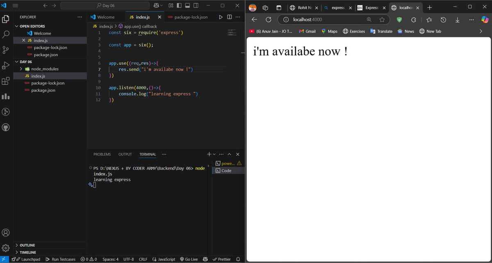This screenshot has height=263, width=492.
Task: Select the Code terminal in terminal list
Action: pyautogui.click(x=228, y=170)
